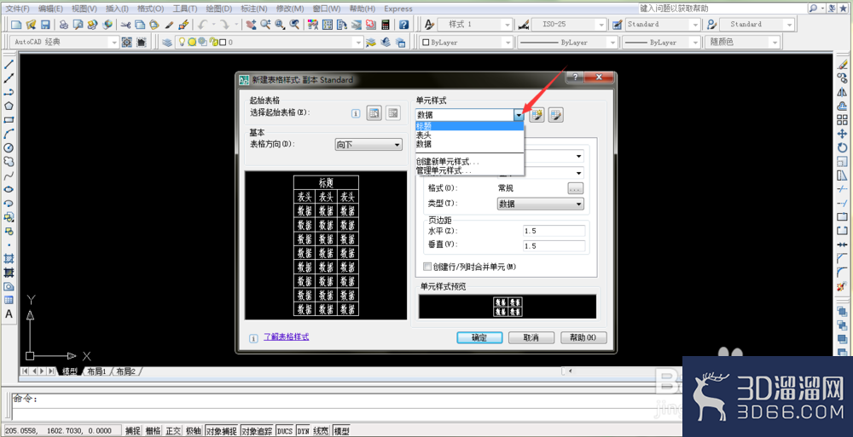Viewport: 853px width, 437px height.
Task: Toggle DUCS in status bar
Action: (285, 431)
